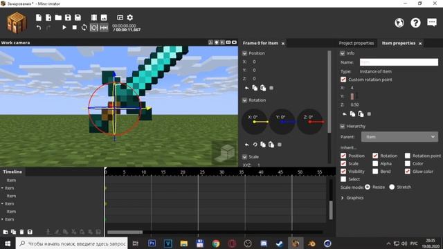The image size is (443, 249).
Task: Toggle inherit Rotation checkbox
Action: click(375, 156)
